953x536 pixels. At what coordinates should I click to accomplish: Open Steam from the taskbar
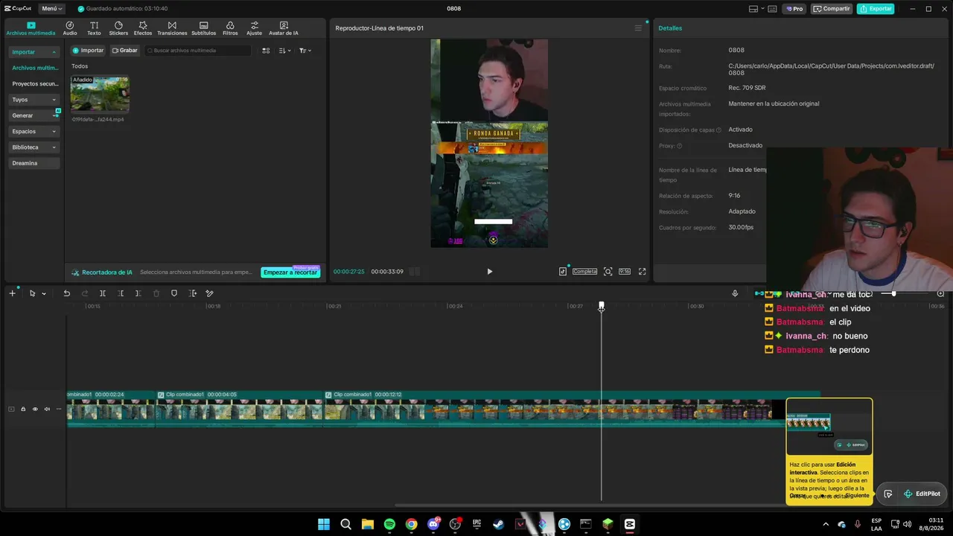tap(499, 524)
